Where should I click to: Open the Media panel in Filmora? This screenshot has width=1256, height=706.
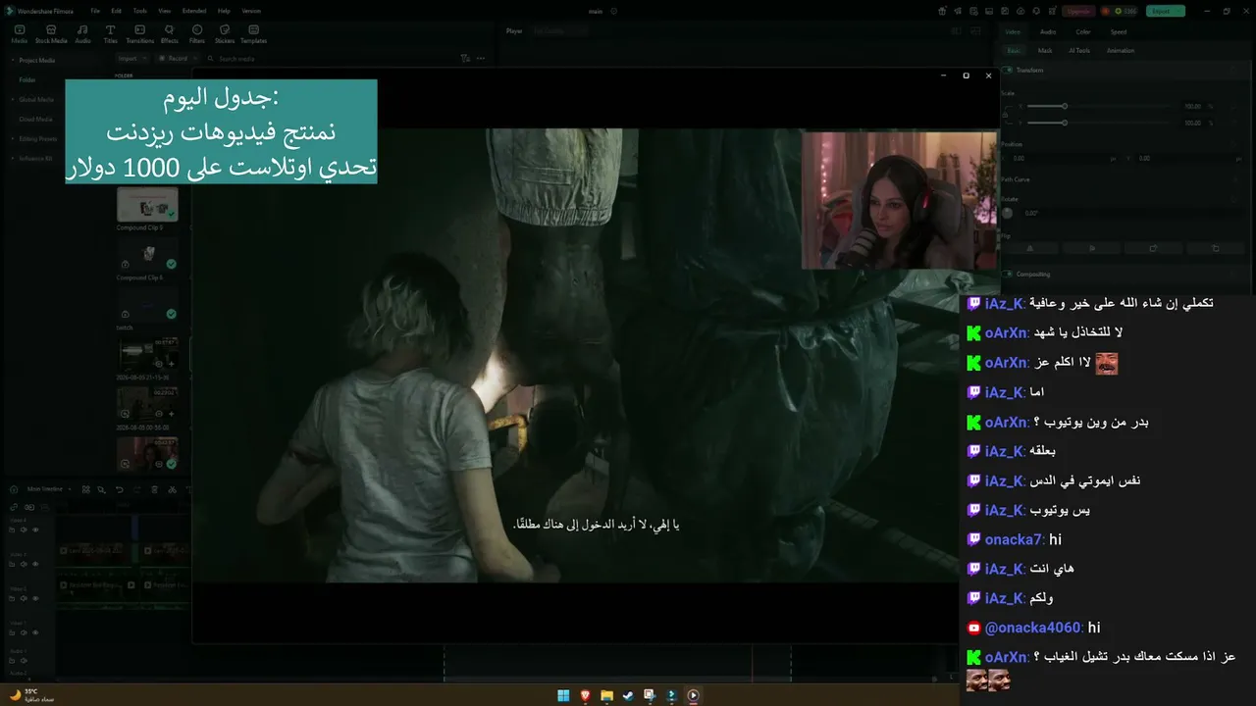pyautogui.click(x=19, y=33)
